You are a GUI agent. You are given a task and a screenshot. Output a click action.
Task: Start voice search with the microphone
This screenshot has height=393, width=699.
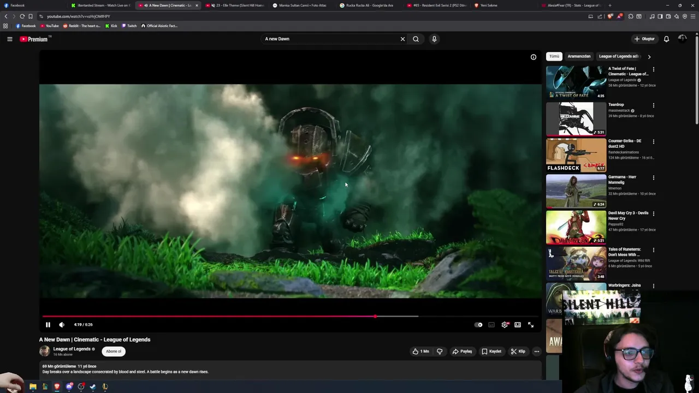pyautogui.click(x=434, y=39)
